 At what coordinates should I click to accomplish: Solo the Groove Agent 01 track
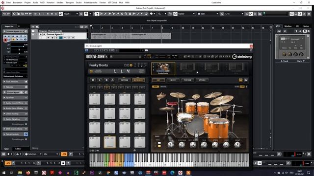coord(44,34)
